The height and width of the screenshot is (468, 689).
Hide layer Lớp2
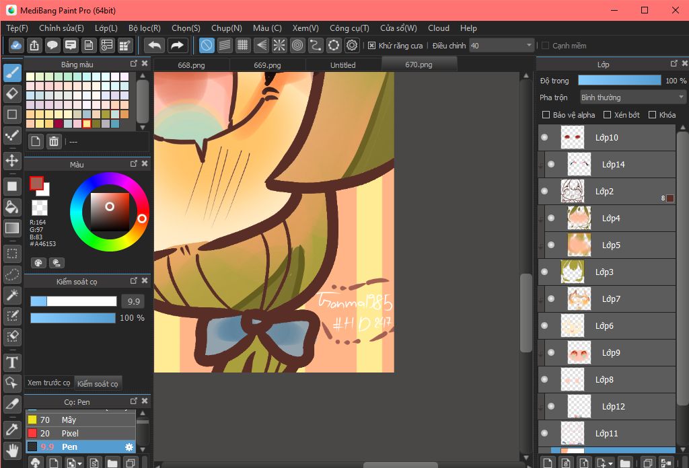(544, 191)
